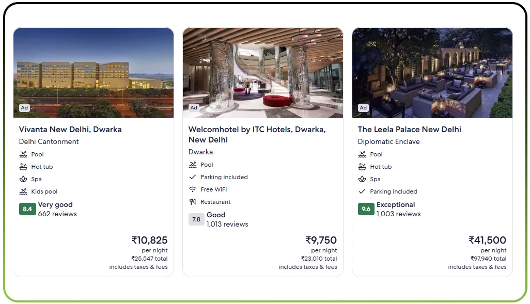Image resolution: width=530 pixels, height=304 pixels.
Task: Click the Ad label on the Leela Palace image
Action: click(363, 108)
